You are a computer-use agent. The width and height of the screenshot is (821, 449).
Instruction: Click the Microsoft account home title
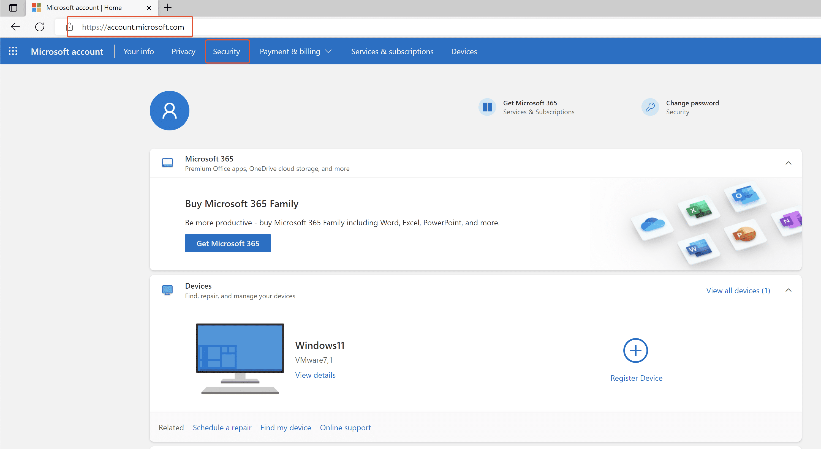click(67, 52)
